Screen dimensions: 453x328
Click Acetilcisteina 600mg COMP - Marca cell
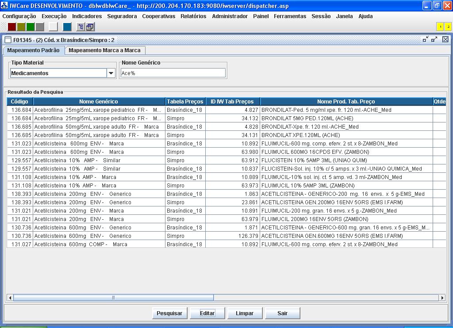point(99,244)
